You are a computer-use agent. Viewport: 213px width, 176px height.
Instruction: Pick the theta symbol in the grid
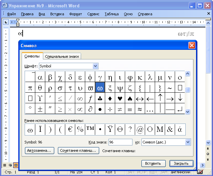click(x=40, y=87)
